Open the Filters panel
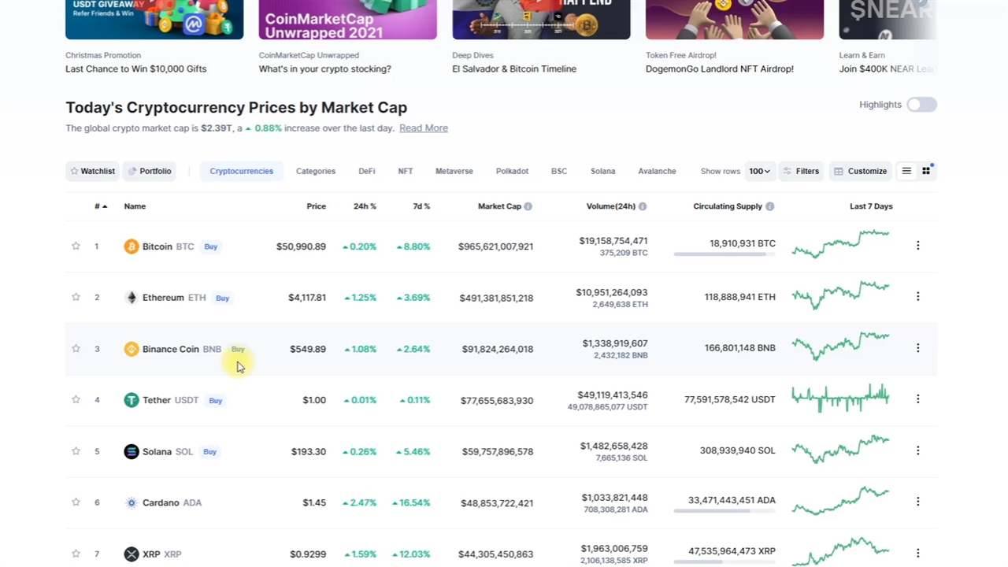This screenshot has height=567, width=1008. click(800, 171)
